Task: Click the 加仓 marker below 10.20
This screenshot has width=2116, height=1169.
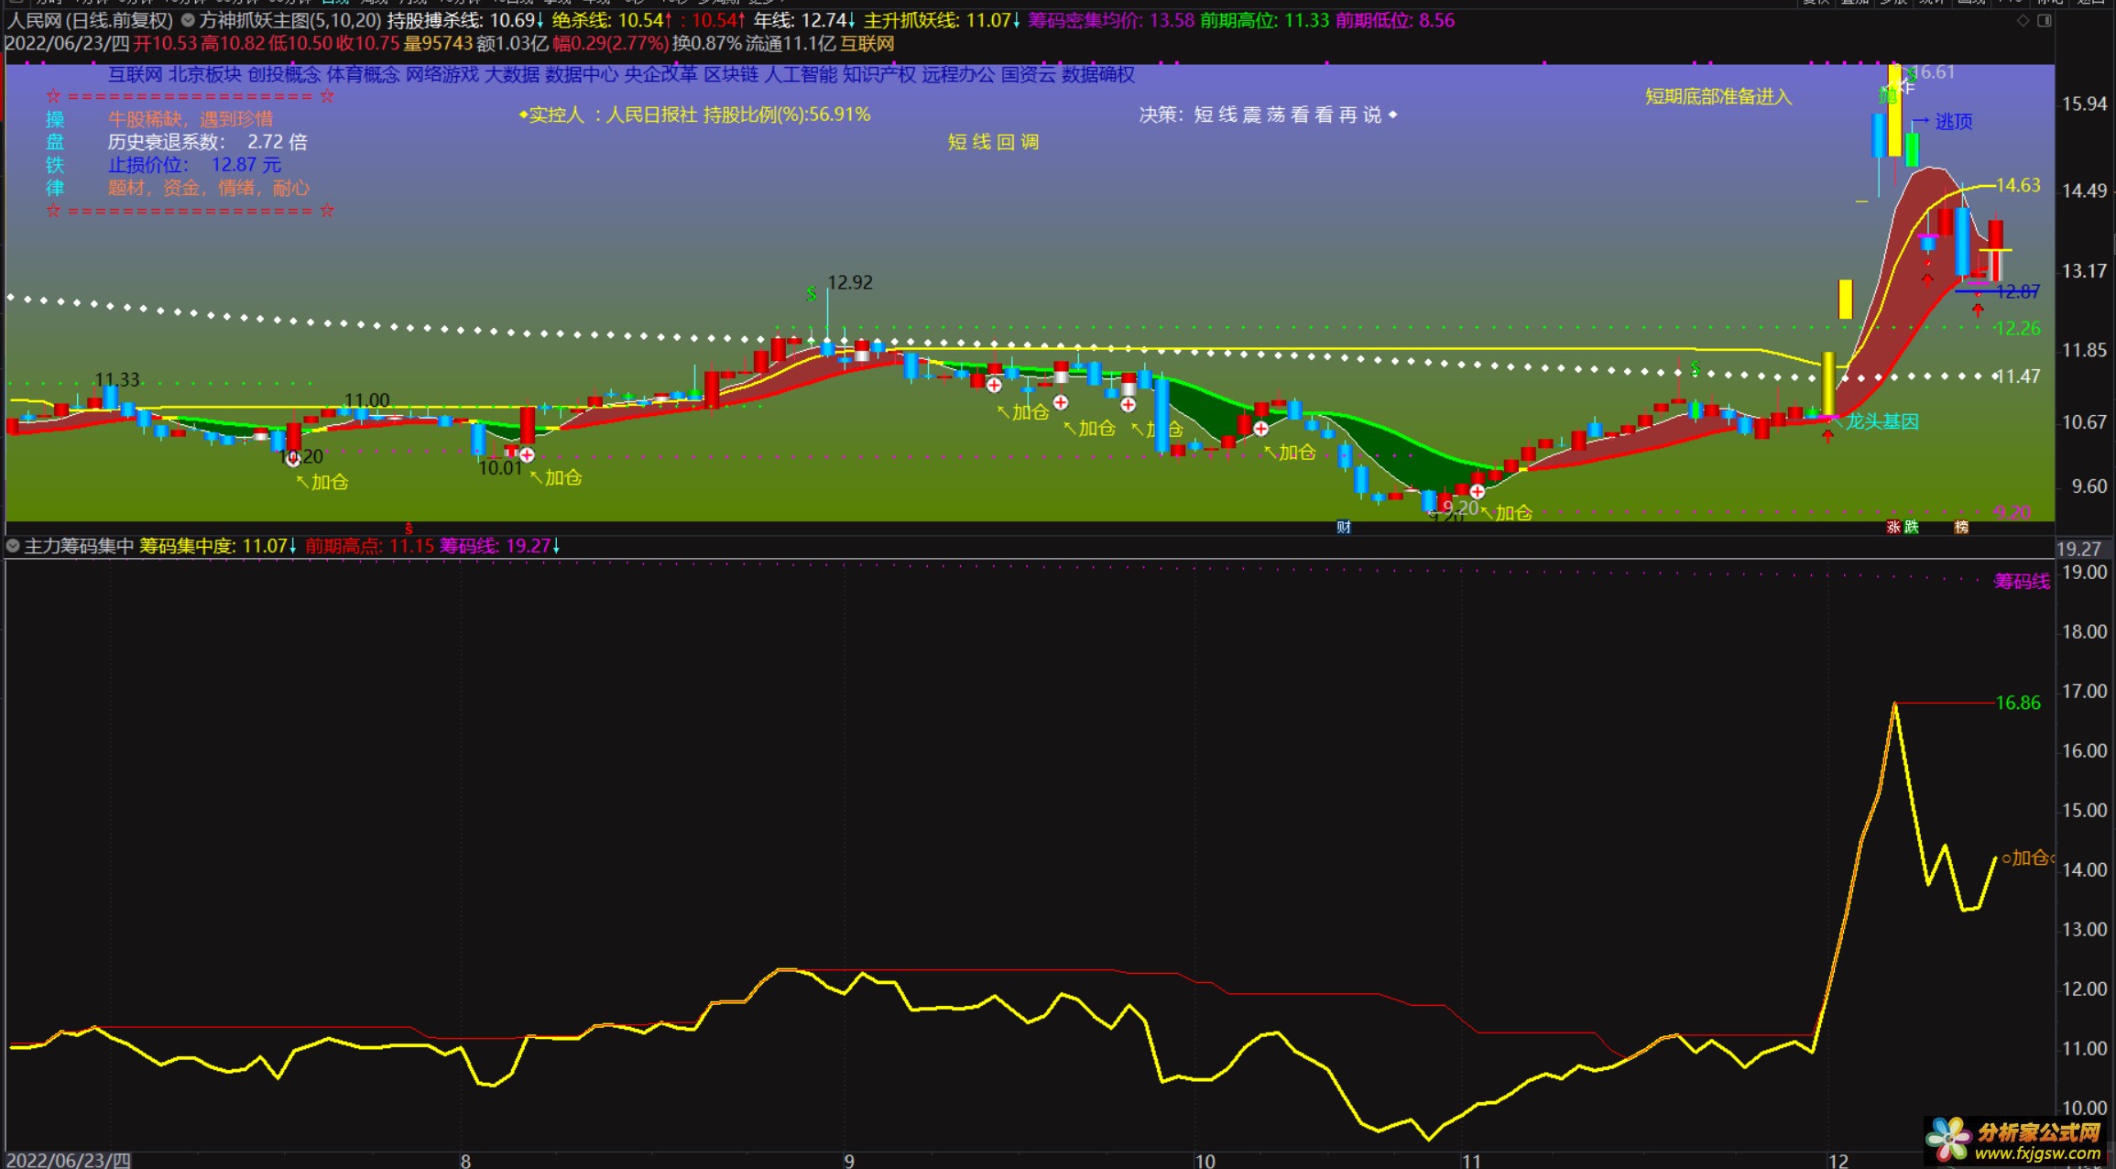Action: click(322, 482)
